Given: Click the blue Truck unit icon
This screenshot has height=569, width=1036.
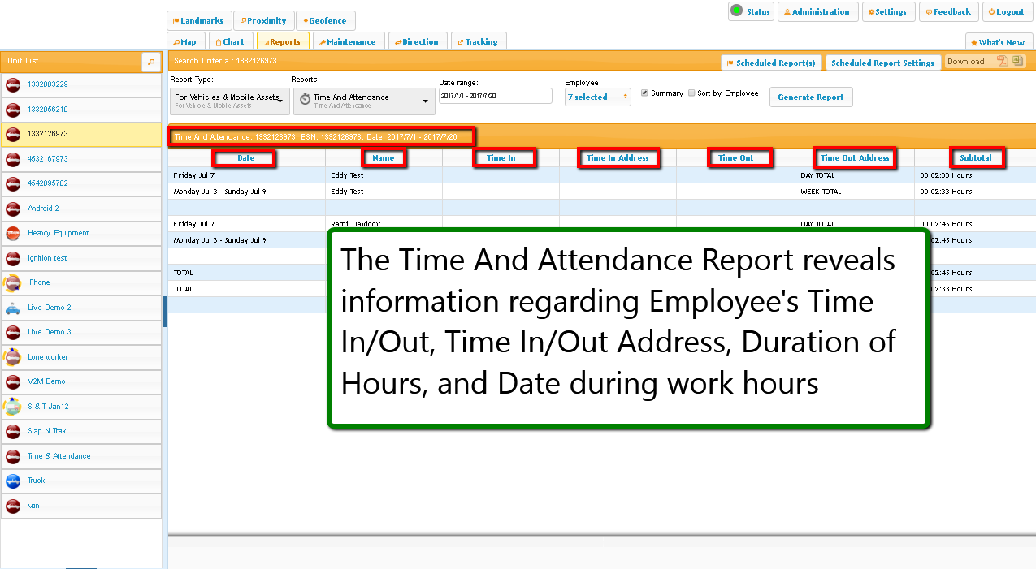Looking at the screenshot, I should [x=13, y=481].
